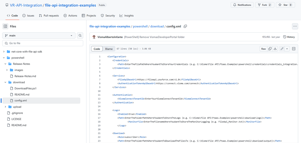Click the Notifications button

[242, 5]
